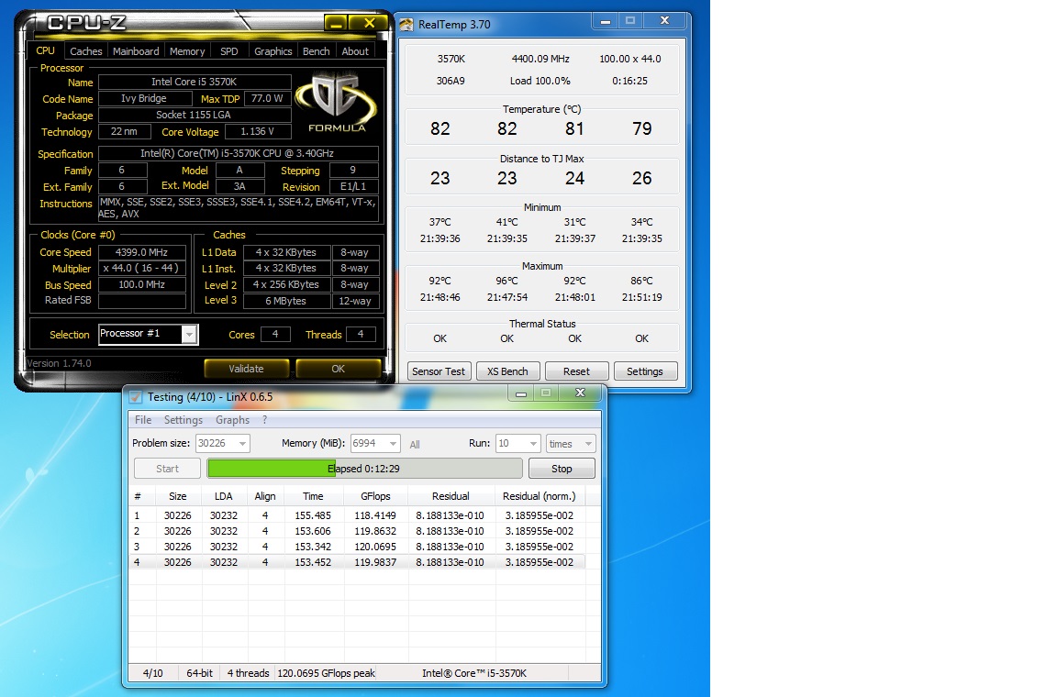The image size is (1057, 697).
Task: Select LinX result row 3 with 120.0695 GFlops
Action: tap(357, 547)
